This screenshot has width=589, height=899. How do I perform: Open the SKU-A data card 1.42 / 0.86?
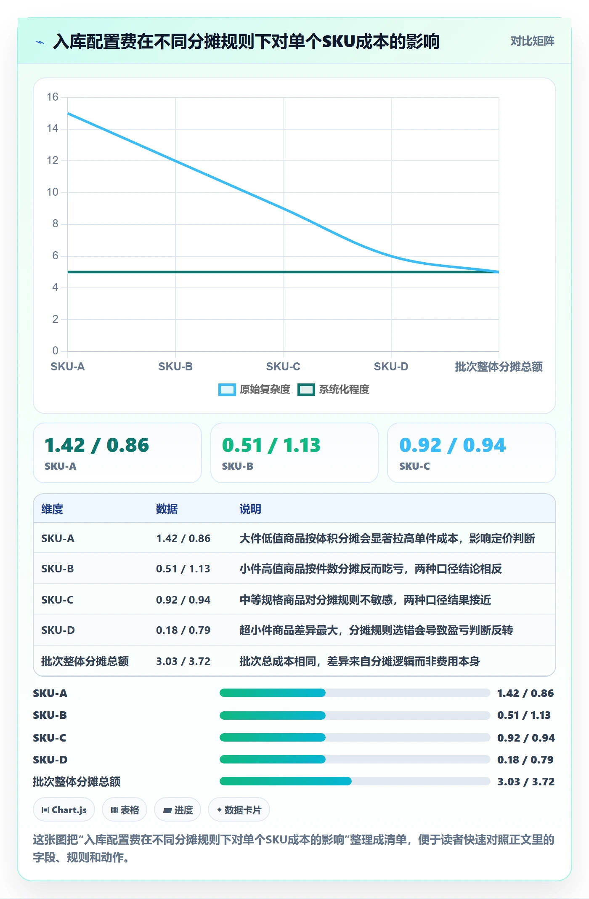[117, 453]
